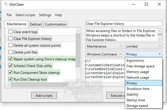Image resolution: width=167 pixels, height=110 pixels.
Task: Switch to the Debloat tab
Action: tap(35, 24)
